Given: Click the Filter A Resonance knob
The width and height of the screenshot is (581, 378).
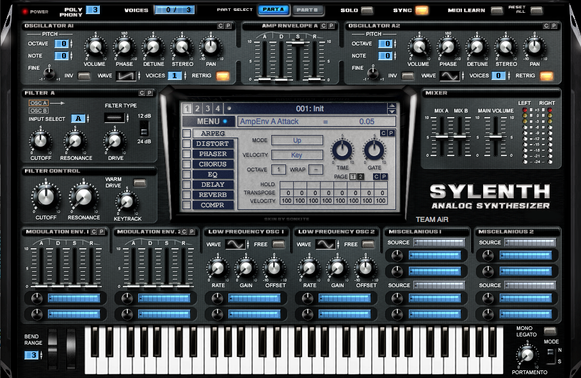Looking at the screenshot, I should point(76,141).
